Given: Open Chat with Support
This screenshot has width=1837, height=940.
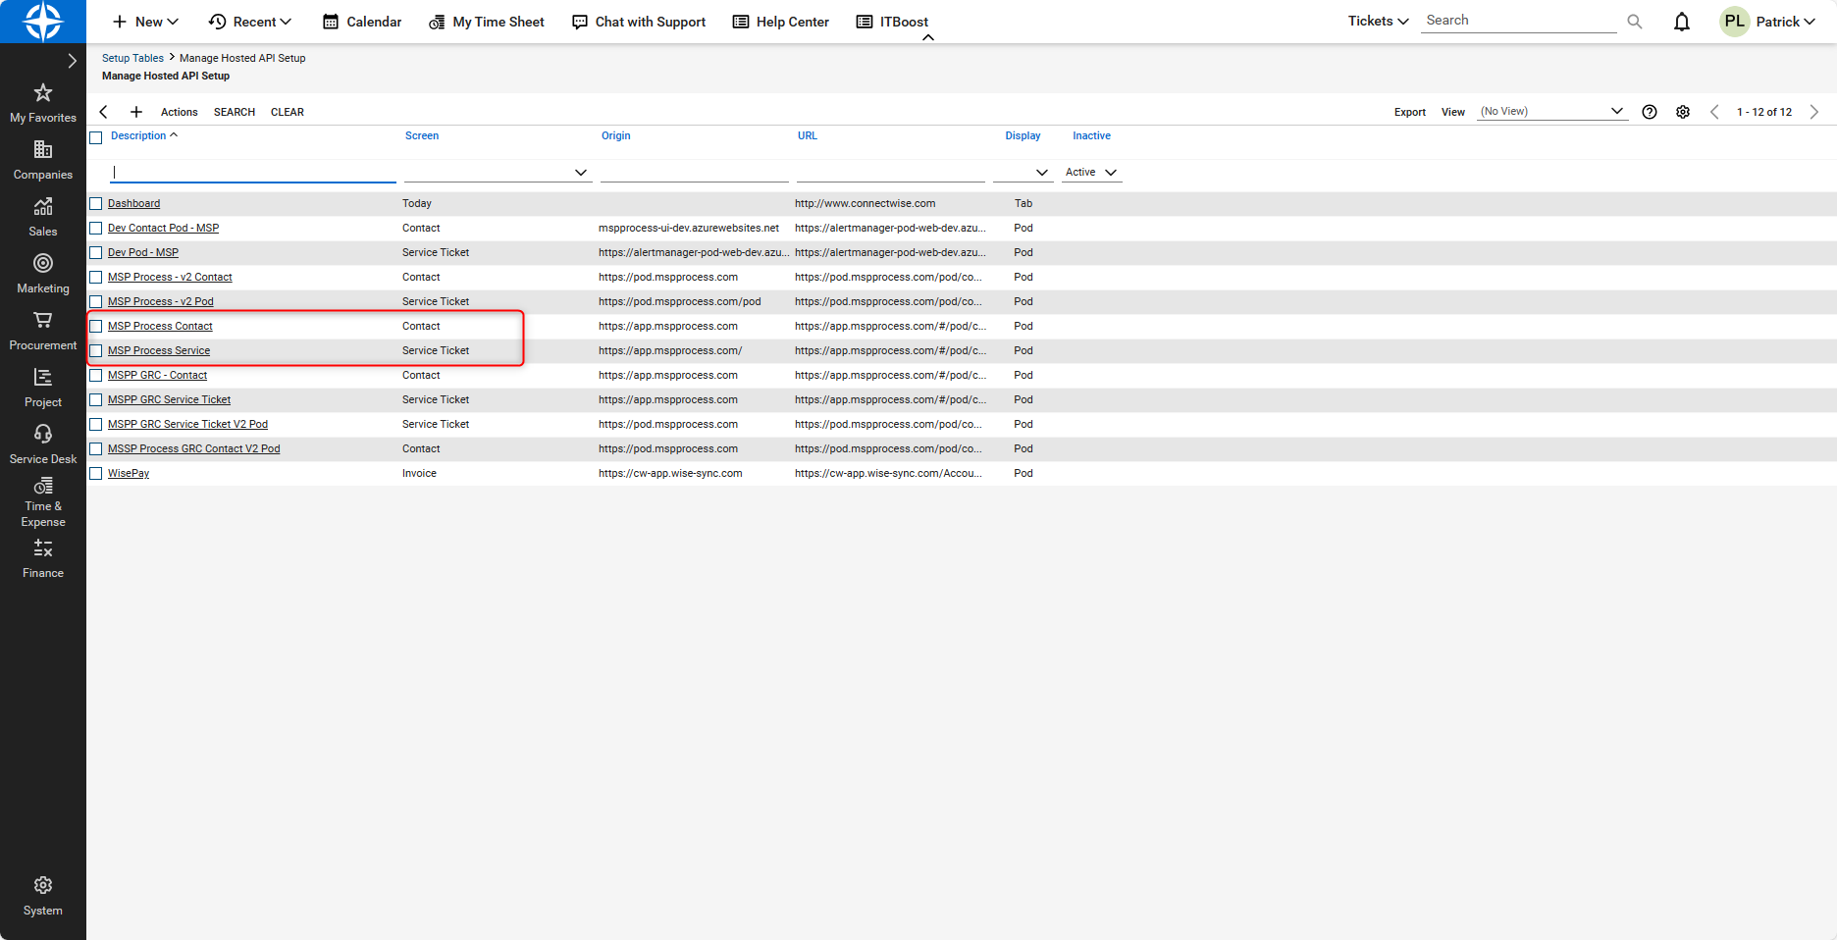Looking at the screenshot, I should pyautogui.click(x=639, y=22).
